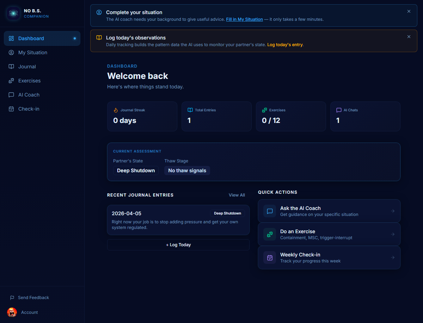Open the Check-in sidebar item

pyautogui.click(x=29, y=109)
